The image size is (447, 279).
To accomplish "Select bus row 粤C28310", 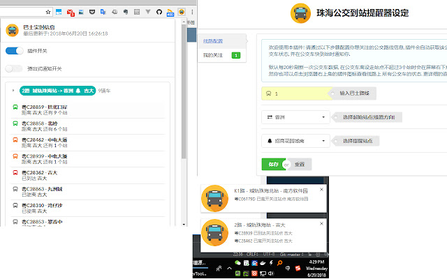I will [x=88, y=208].
